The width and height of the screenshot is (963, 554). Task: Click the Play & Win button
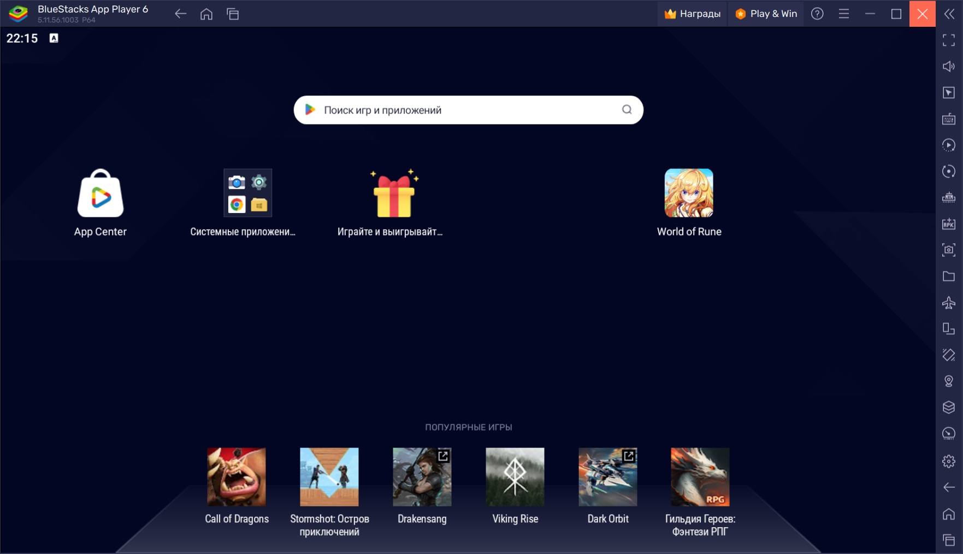766,14
